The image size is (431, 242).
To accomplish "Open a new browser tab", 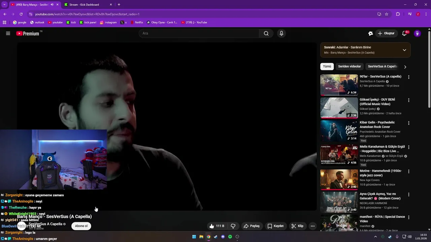I will [119, 5].
